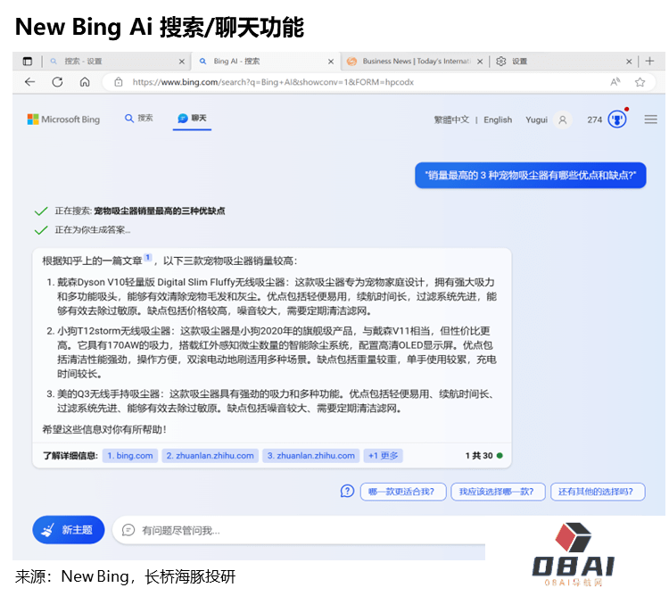Reload the page with the refresh icon
Image resolution: width=669 pixels, height=596 pixels.
[x=57, y=82]
